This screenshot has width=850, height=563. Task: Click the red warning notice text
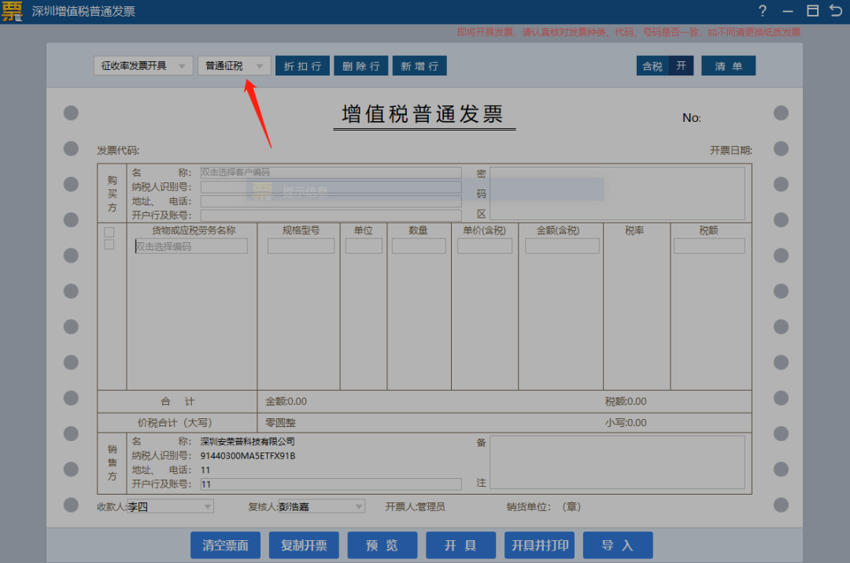[629, 32]
